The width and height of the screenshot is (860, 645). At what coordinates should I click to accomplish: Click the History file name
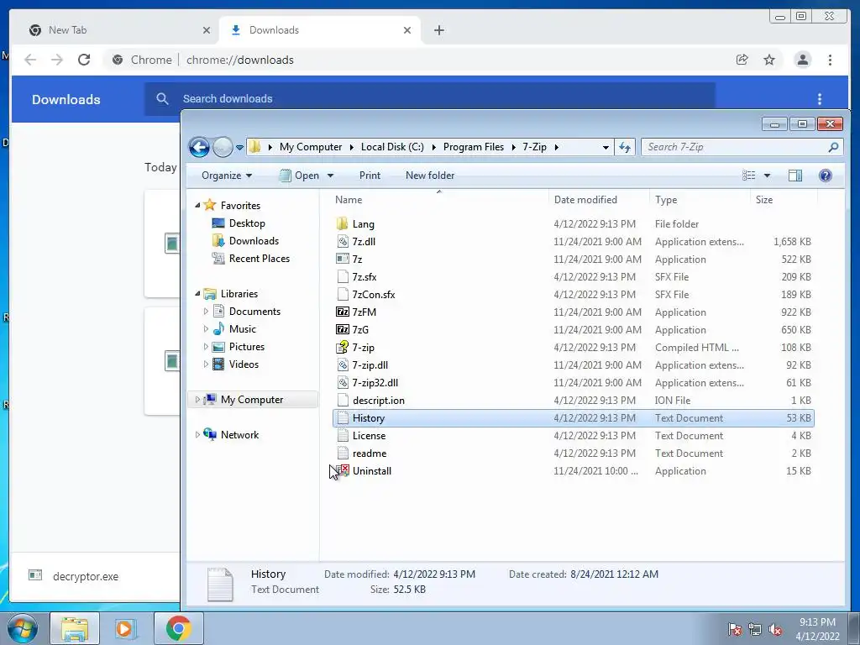point(369,418)
